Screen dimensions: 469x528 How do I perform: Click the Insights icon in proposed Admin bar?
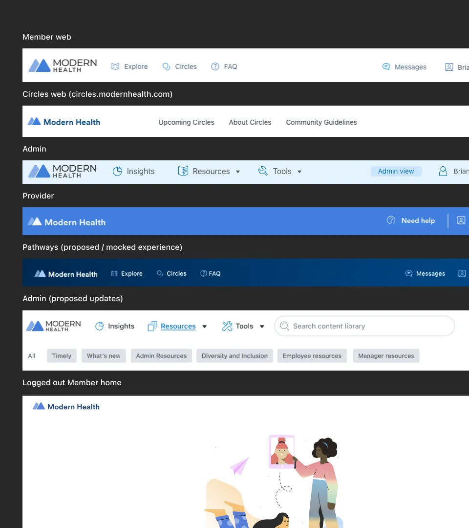coord(100,326)
